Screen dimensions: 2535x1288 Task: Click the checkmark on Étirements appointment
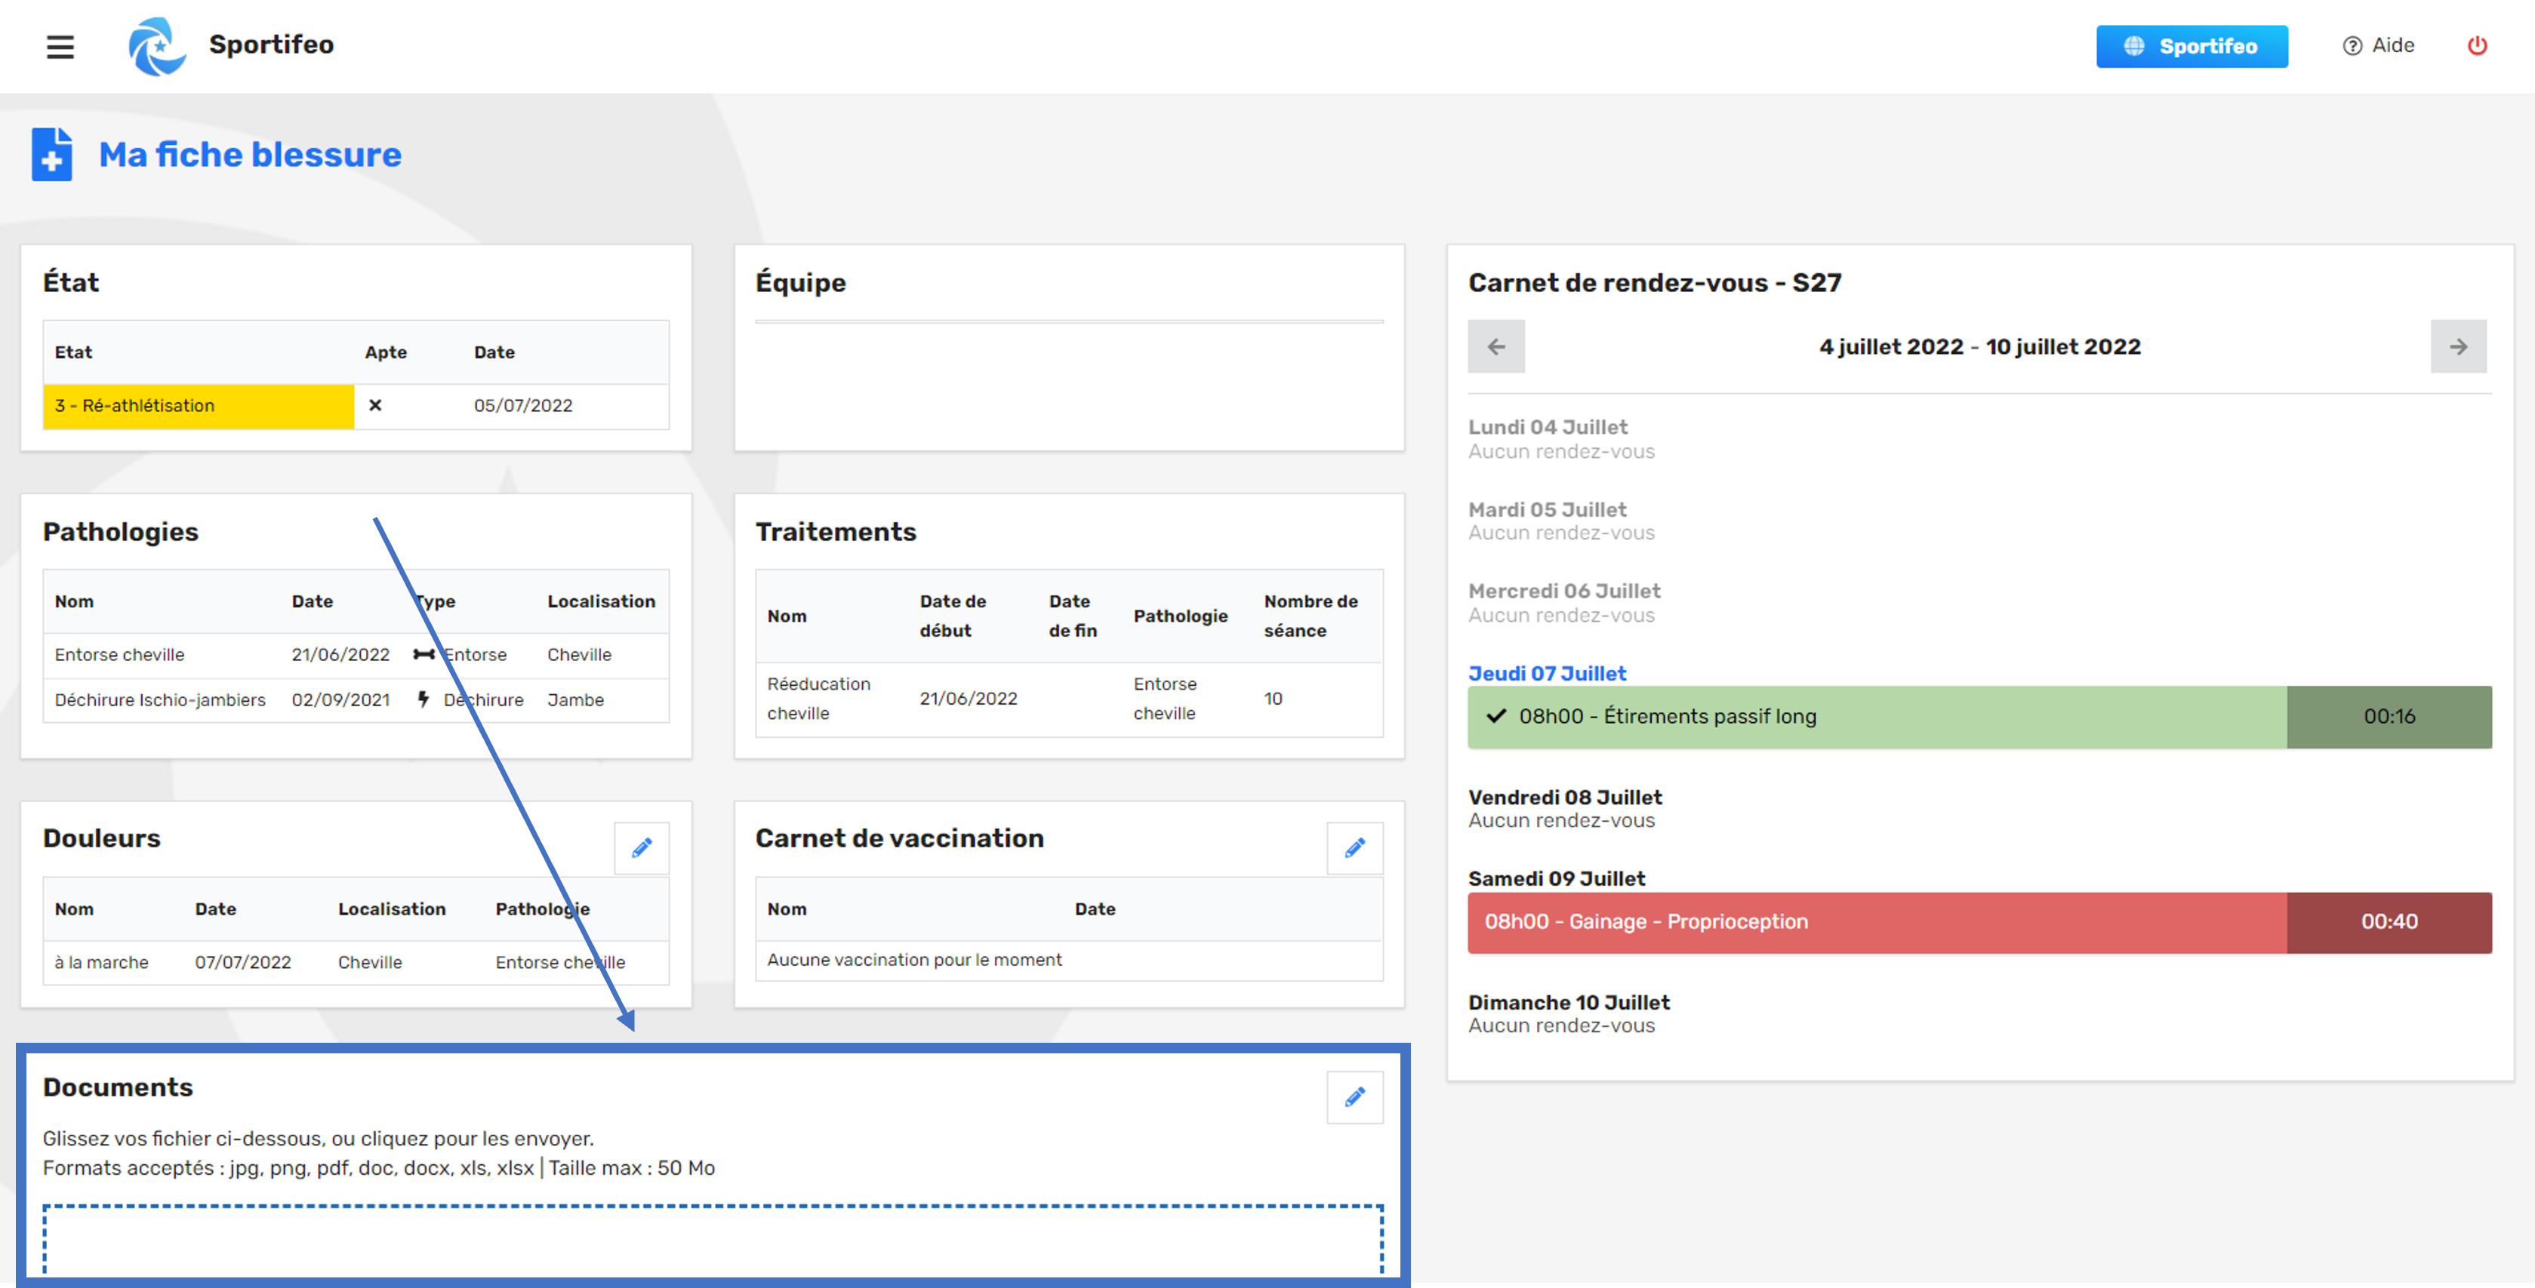[1495, 716]
